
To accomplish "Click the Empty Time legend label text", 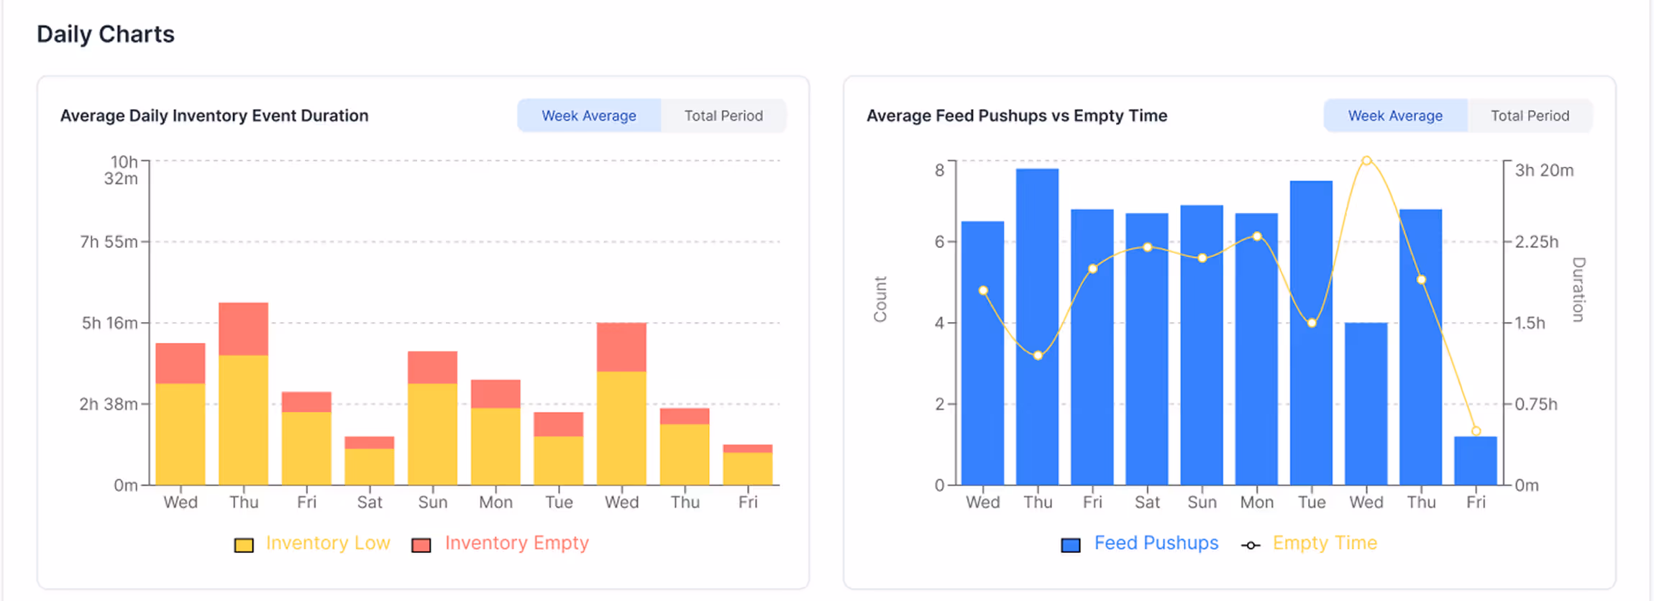I will [x=1325, y=543].
